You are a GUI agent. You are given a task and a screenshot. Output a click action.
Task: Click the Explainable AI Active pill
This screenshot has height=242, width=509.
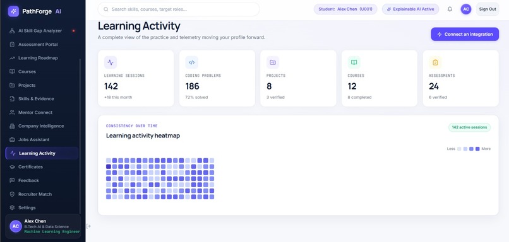410,9
